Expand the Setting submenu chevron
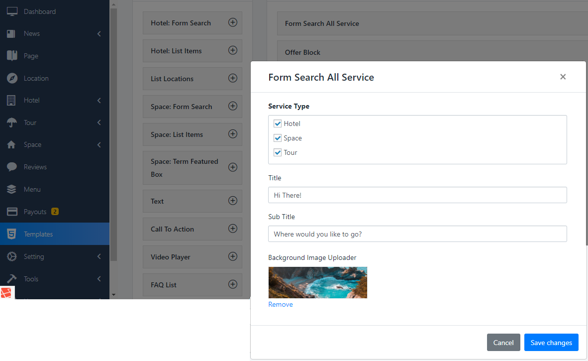The height and width of the screenshot is (361, 588). [x=99, y=256]
